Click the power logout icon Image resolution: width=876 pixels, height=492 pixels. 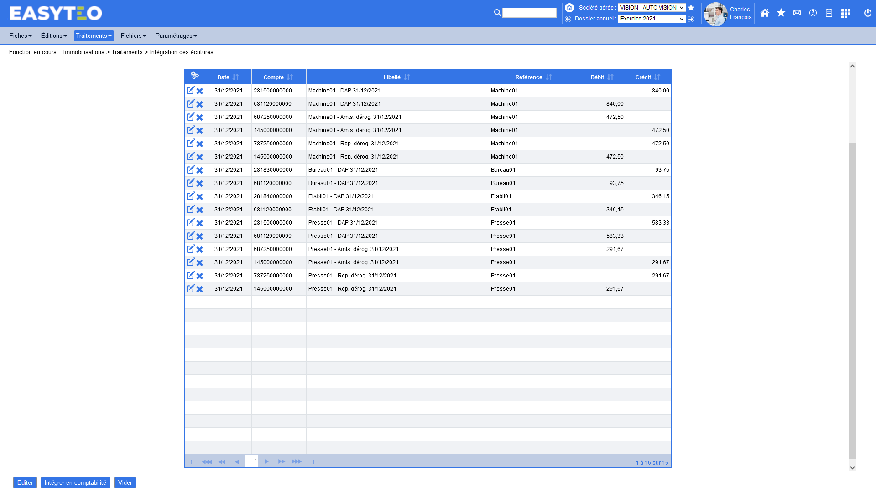(x=867, y=13)
